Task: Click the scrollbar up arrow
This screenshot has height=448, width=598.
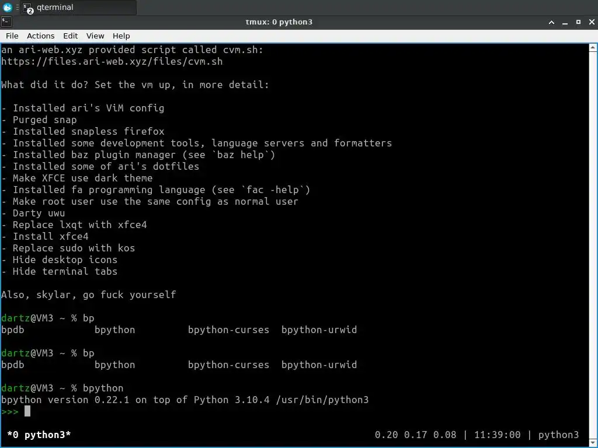Action: pos(593,48)
